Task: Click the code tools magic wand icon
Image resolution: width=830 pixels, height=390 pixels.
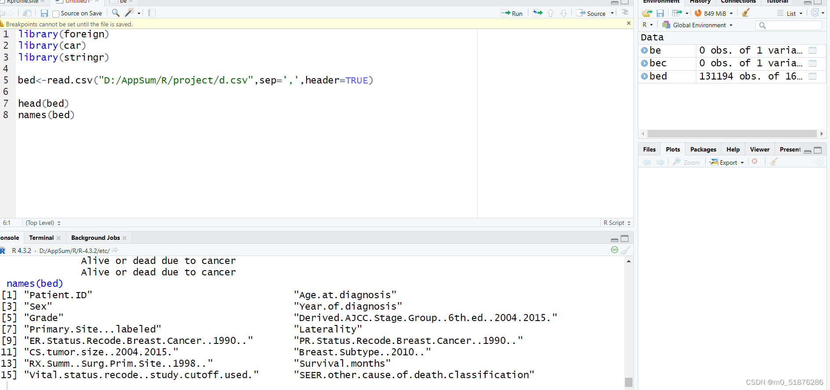Action: click(129, 13)
